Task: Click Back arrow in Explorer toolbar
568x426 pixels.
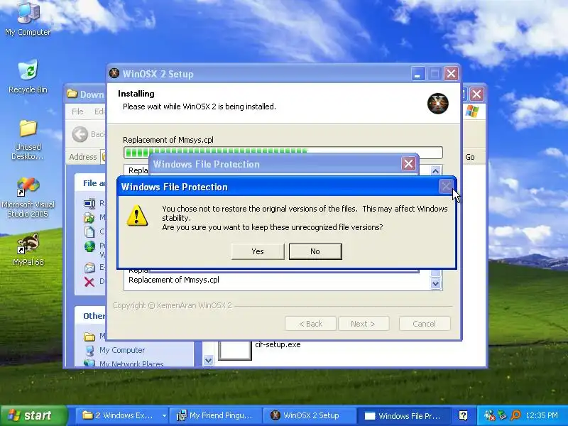Action: (x=80, y=134)
